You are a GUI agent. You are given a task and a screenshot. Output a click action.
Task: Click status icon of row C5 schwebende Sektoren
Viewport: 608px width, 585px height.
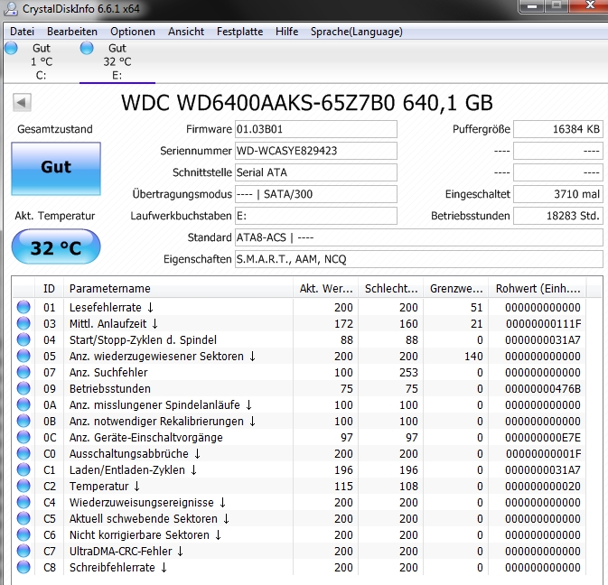point(23,518)
